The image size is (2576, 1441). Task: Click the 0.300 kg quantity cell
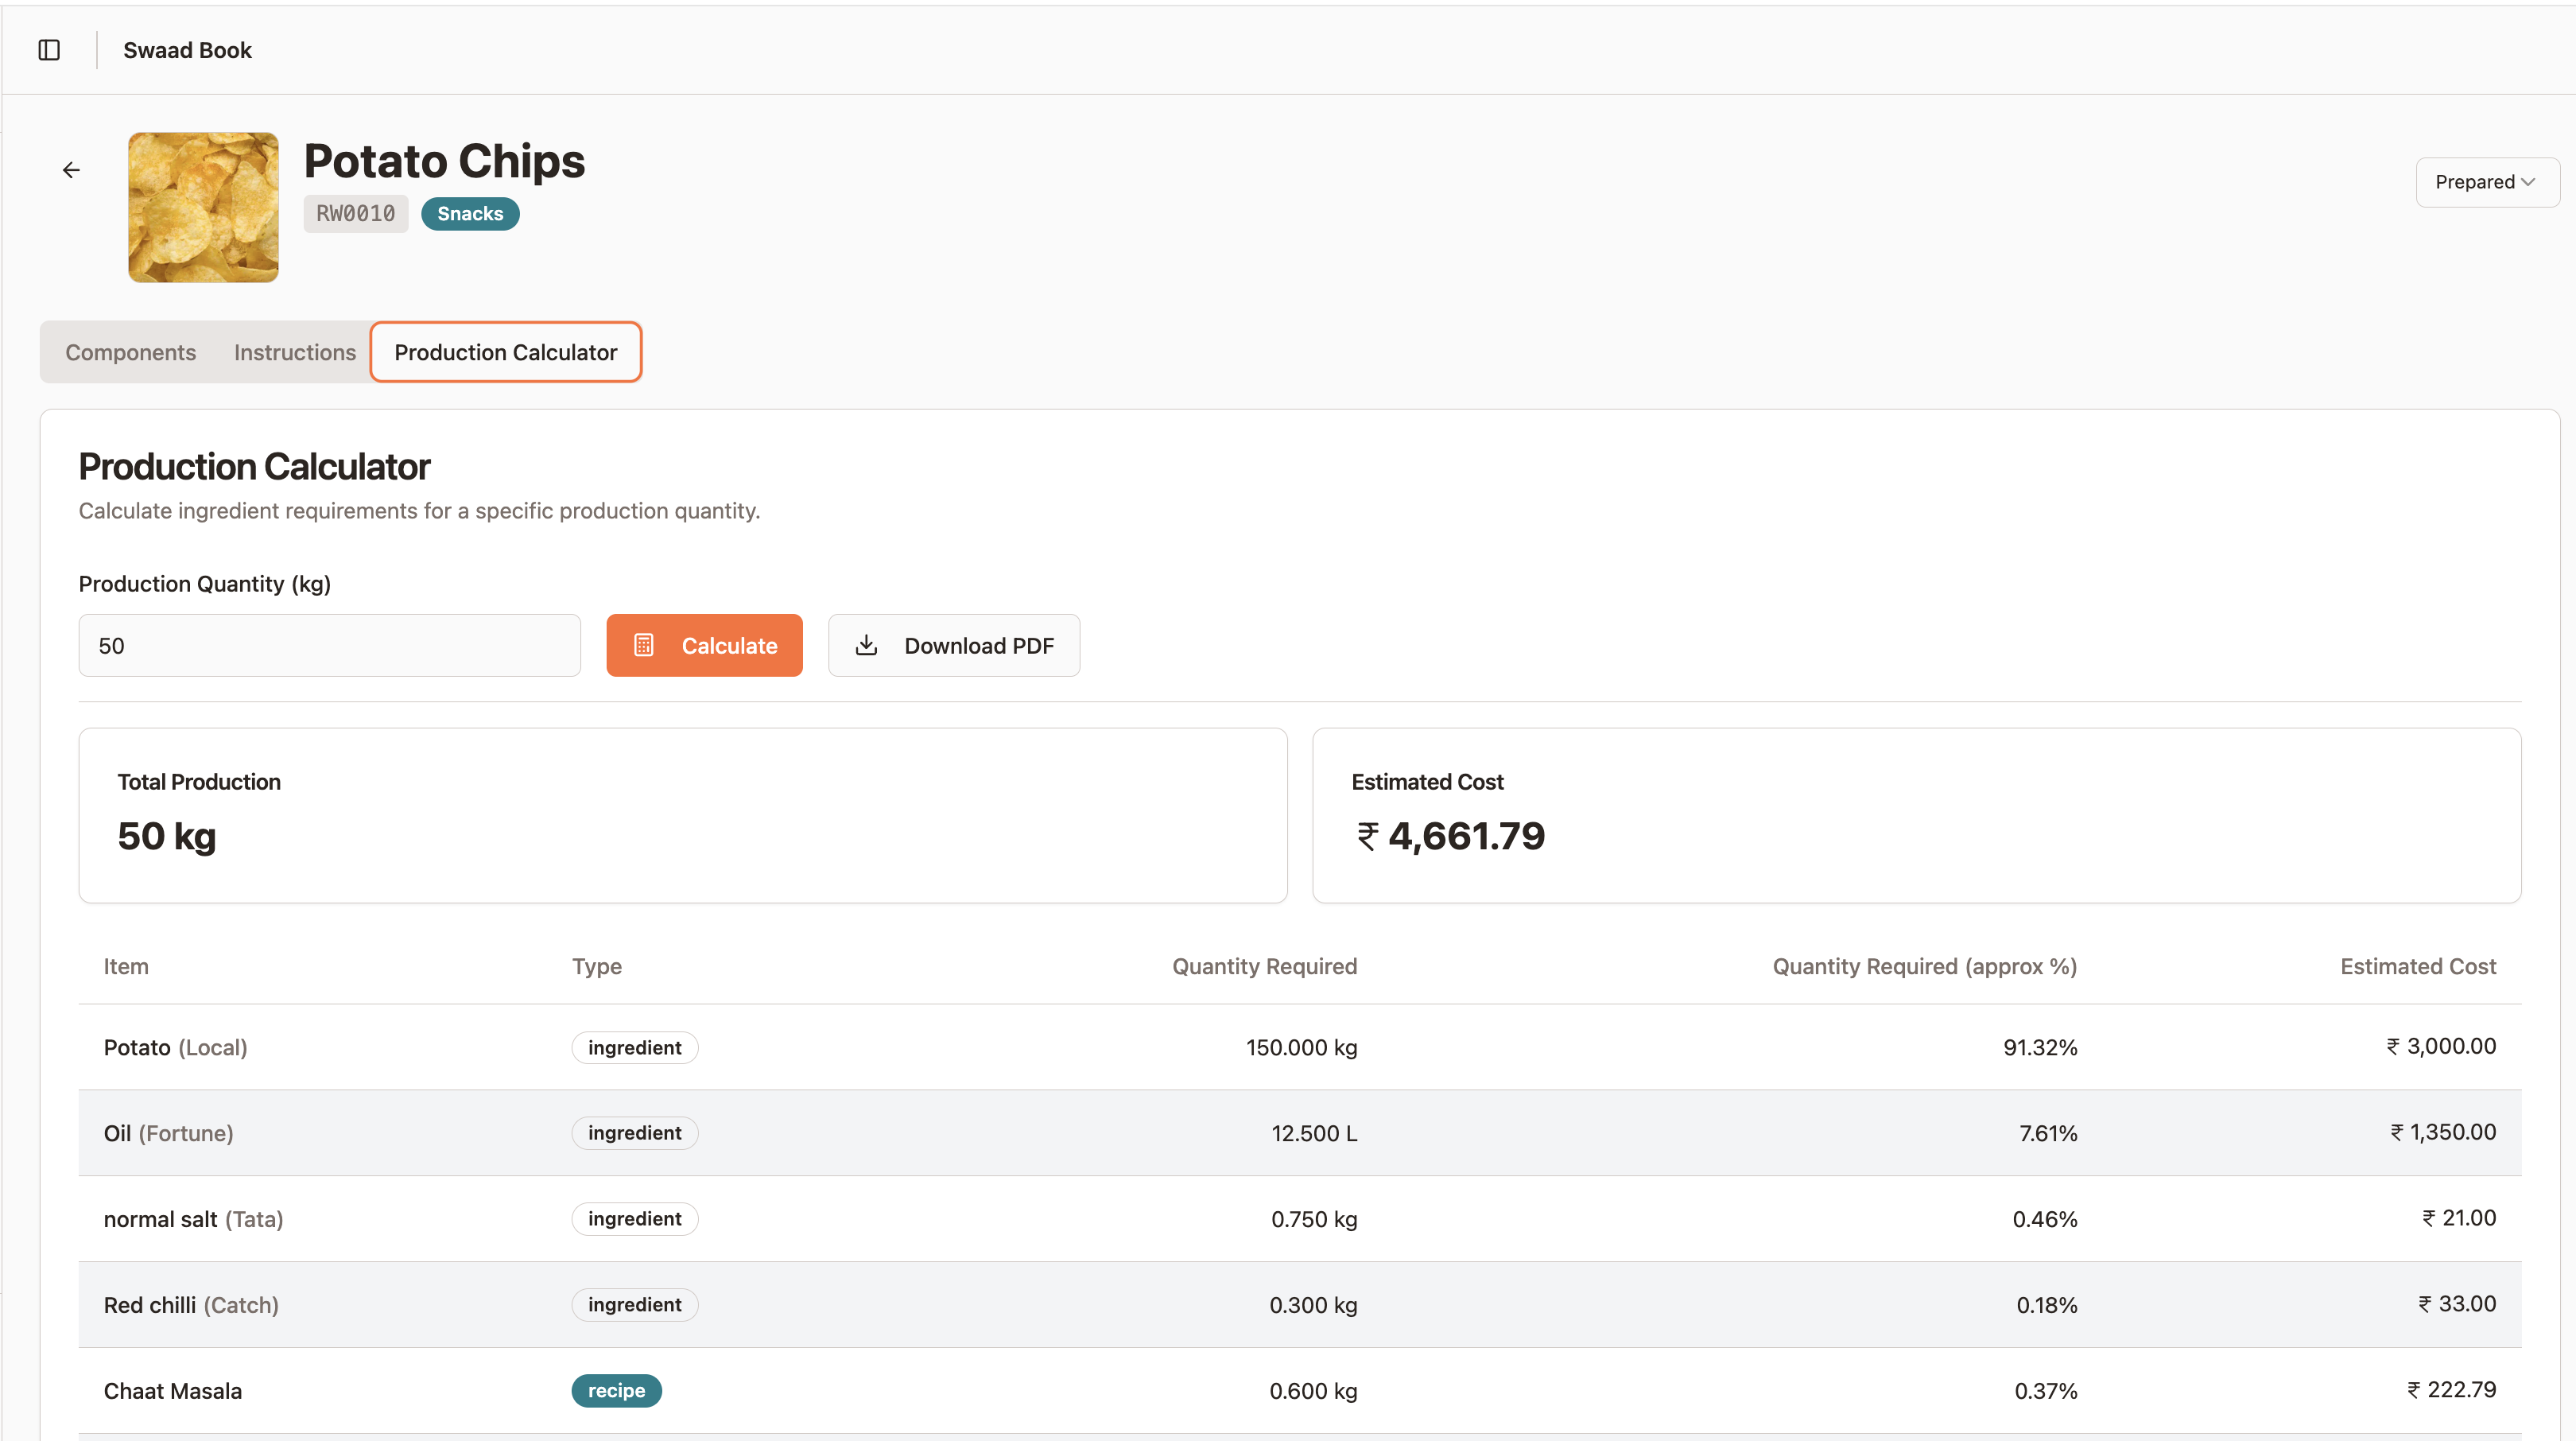tap(1313, 1305)
